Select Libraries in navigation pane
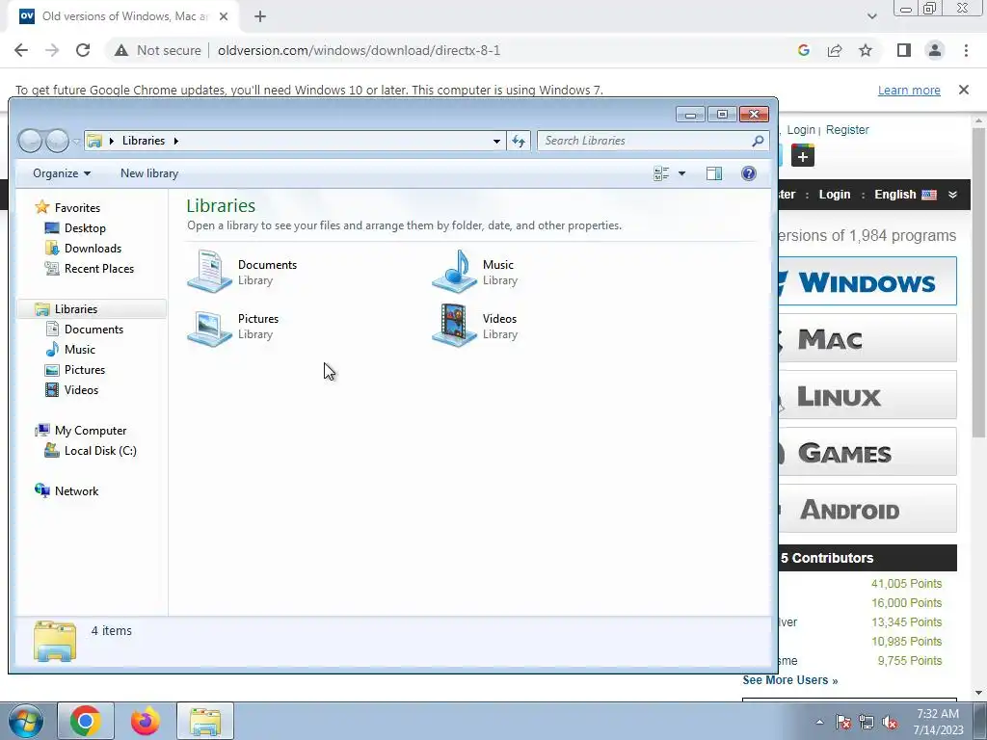The width and height of the screenshot is (987, 740). click(75, 309)
